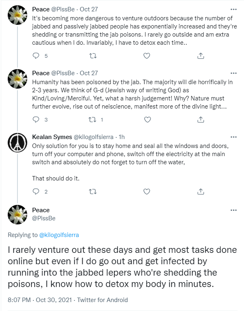Open the Paris peace sign avatar
Viewport: 244px width, 311px height.
17,143
